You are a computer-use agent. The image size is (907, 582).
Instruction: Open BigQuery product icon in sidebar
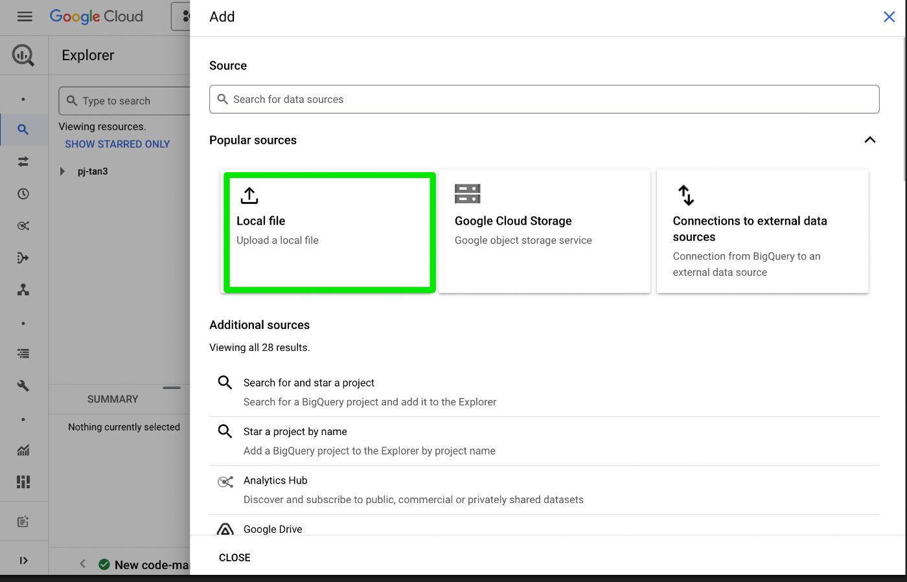coord(23,55)
